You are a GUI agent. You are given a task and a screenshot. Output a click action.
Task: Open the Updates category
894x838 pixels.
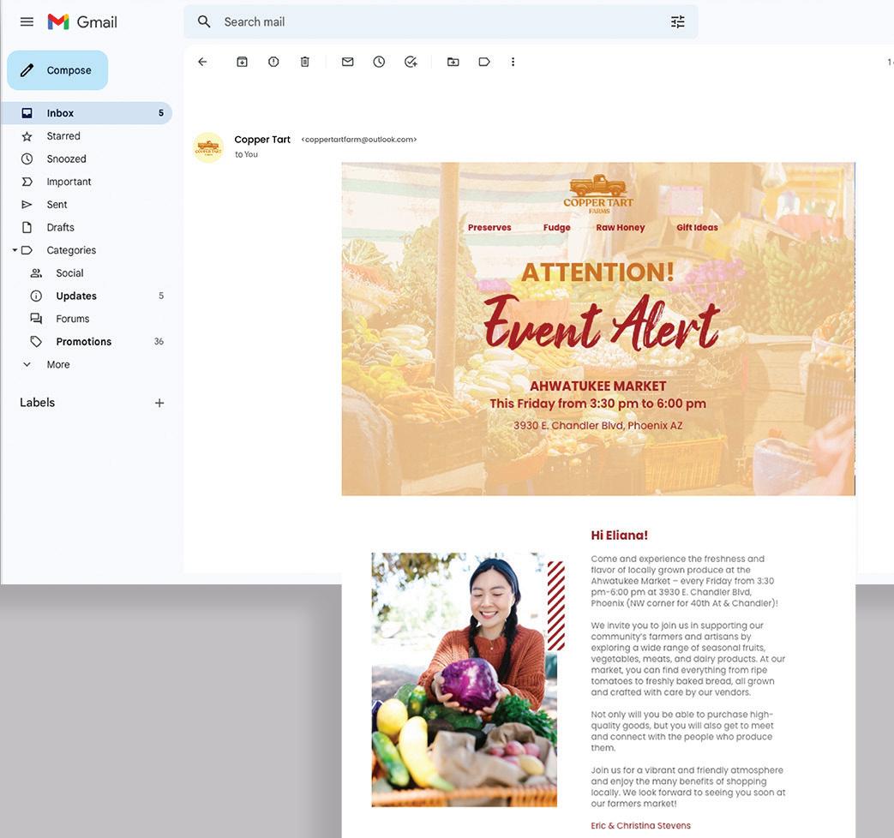point(86,296)
